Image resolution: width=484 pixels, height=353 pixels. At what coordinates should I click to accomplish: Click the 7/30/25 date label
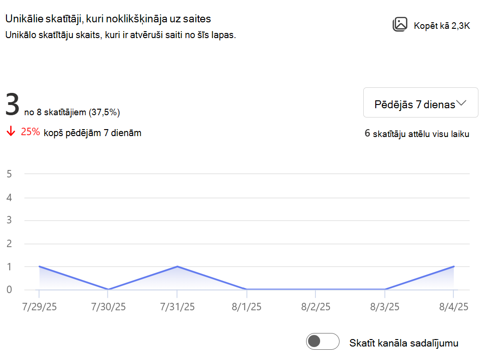[x=108, y=307]
